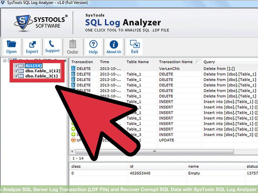Open the Support phone icon

click(x=52, y=44)
